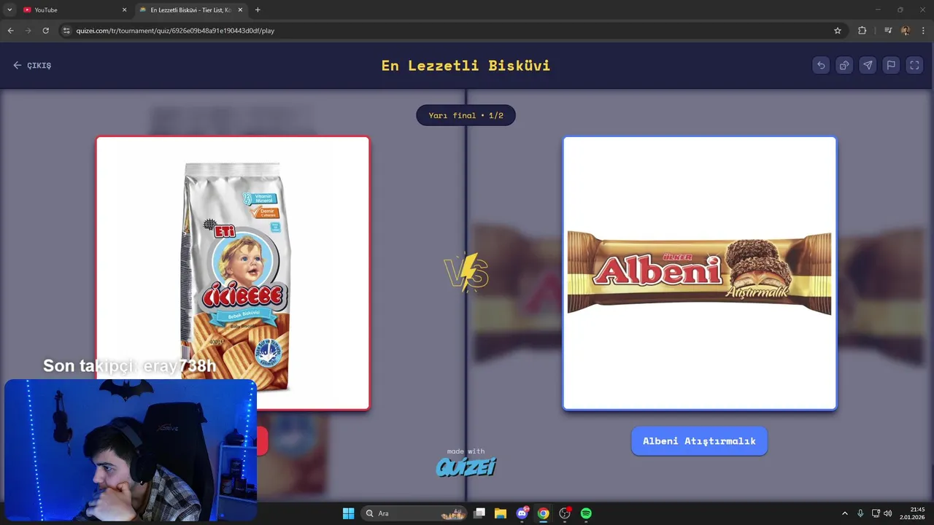934x525 pixels.
Task: Open the Chrome three-dot menu
Action: 923,31
